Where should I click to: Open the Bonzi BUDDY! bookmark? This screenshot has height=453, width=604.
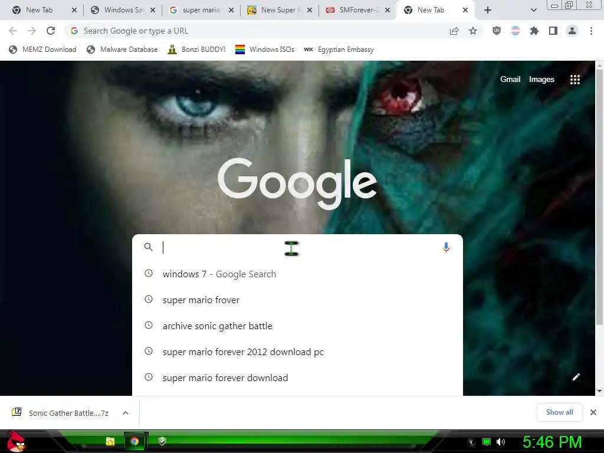point(196,50)
